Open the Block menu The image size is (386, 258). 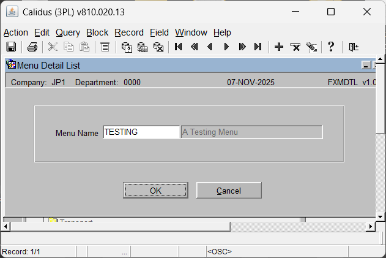point(97,32)
